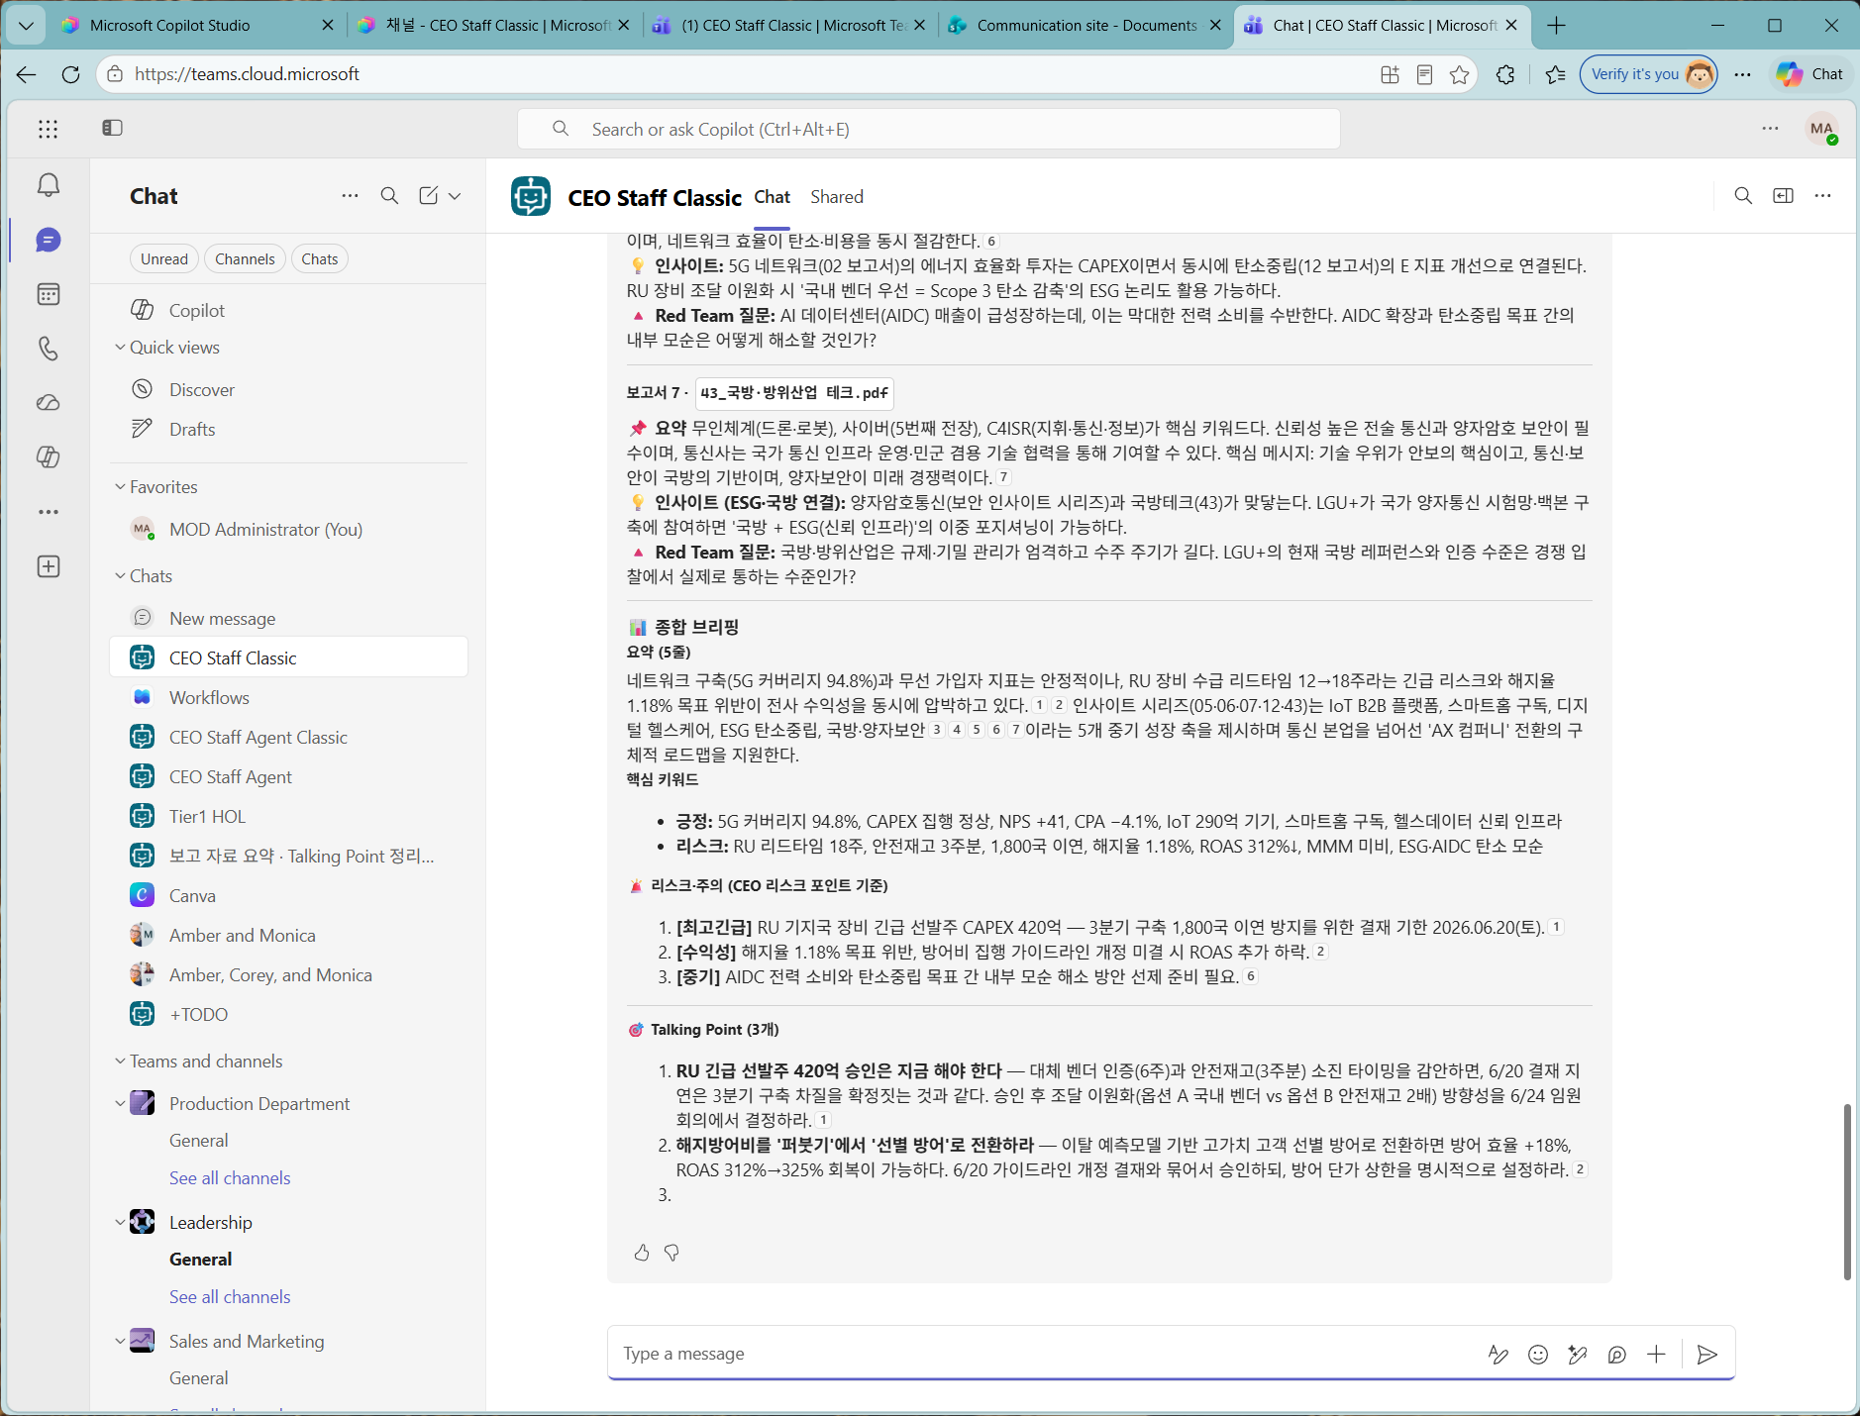Viewport: 1860px width, 1416px height.
Task: Click the Add apps plus icon in the rail
Action: click(x=49, y=566)
